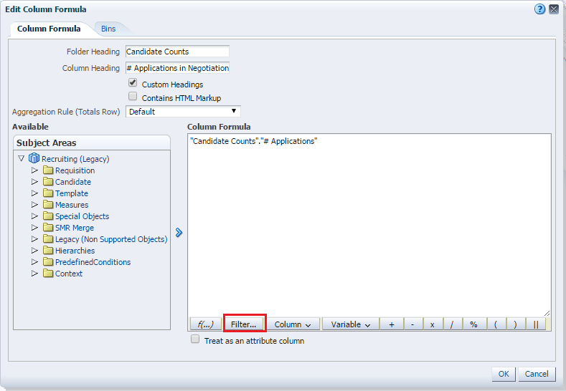Expand the Requisition folder
Screen dimensions: 566x391
[x=34, y=170]
